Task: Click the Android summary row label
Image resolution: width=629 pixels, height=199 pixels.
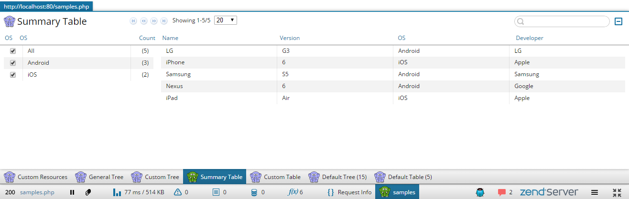Action: click(x=38, y=63)
